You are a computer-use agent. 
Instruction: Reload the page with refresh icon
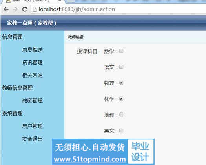click(25, 9)
